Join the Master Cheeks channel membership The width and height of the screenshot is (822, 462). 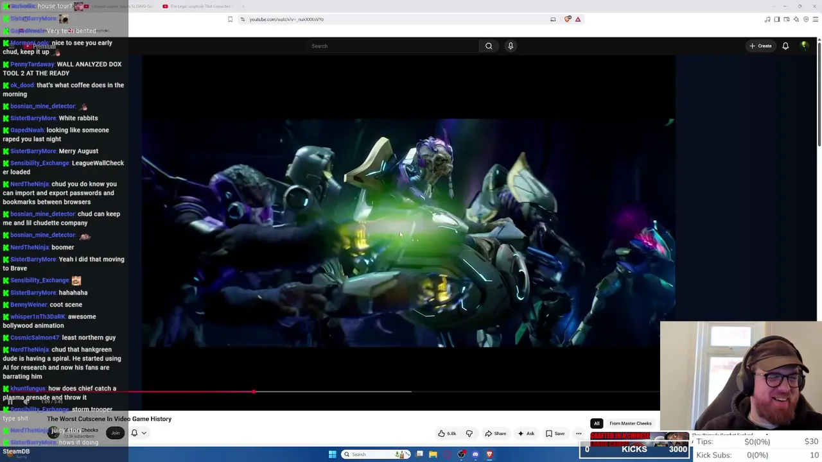pos(115,433)
